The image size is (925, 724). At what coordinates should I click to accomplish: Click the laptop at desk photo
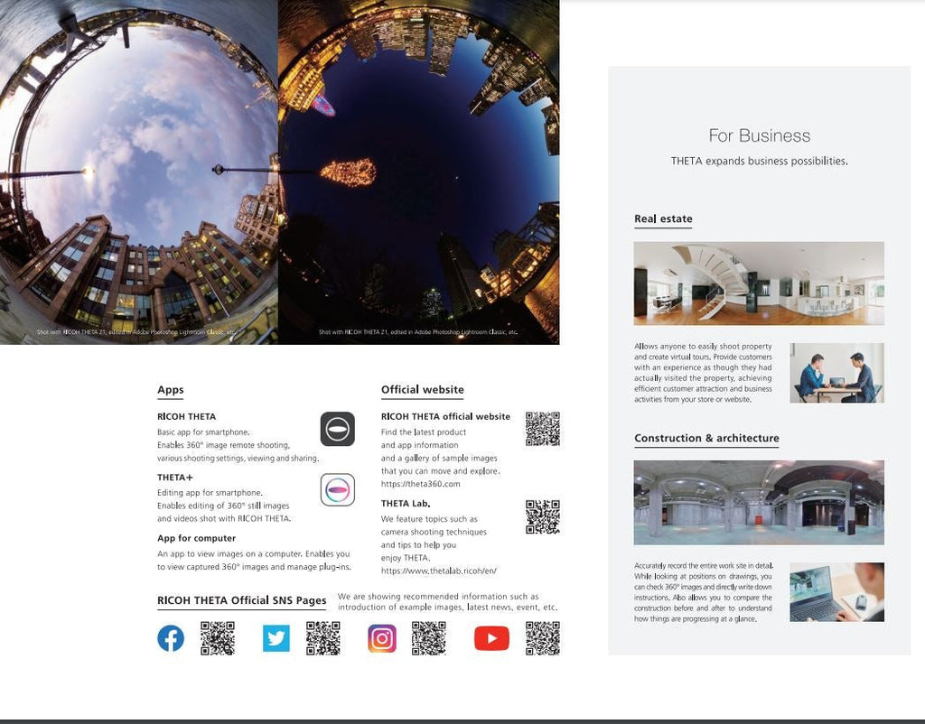[x=837, y=592]
